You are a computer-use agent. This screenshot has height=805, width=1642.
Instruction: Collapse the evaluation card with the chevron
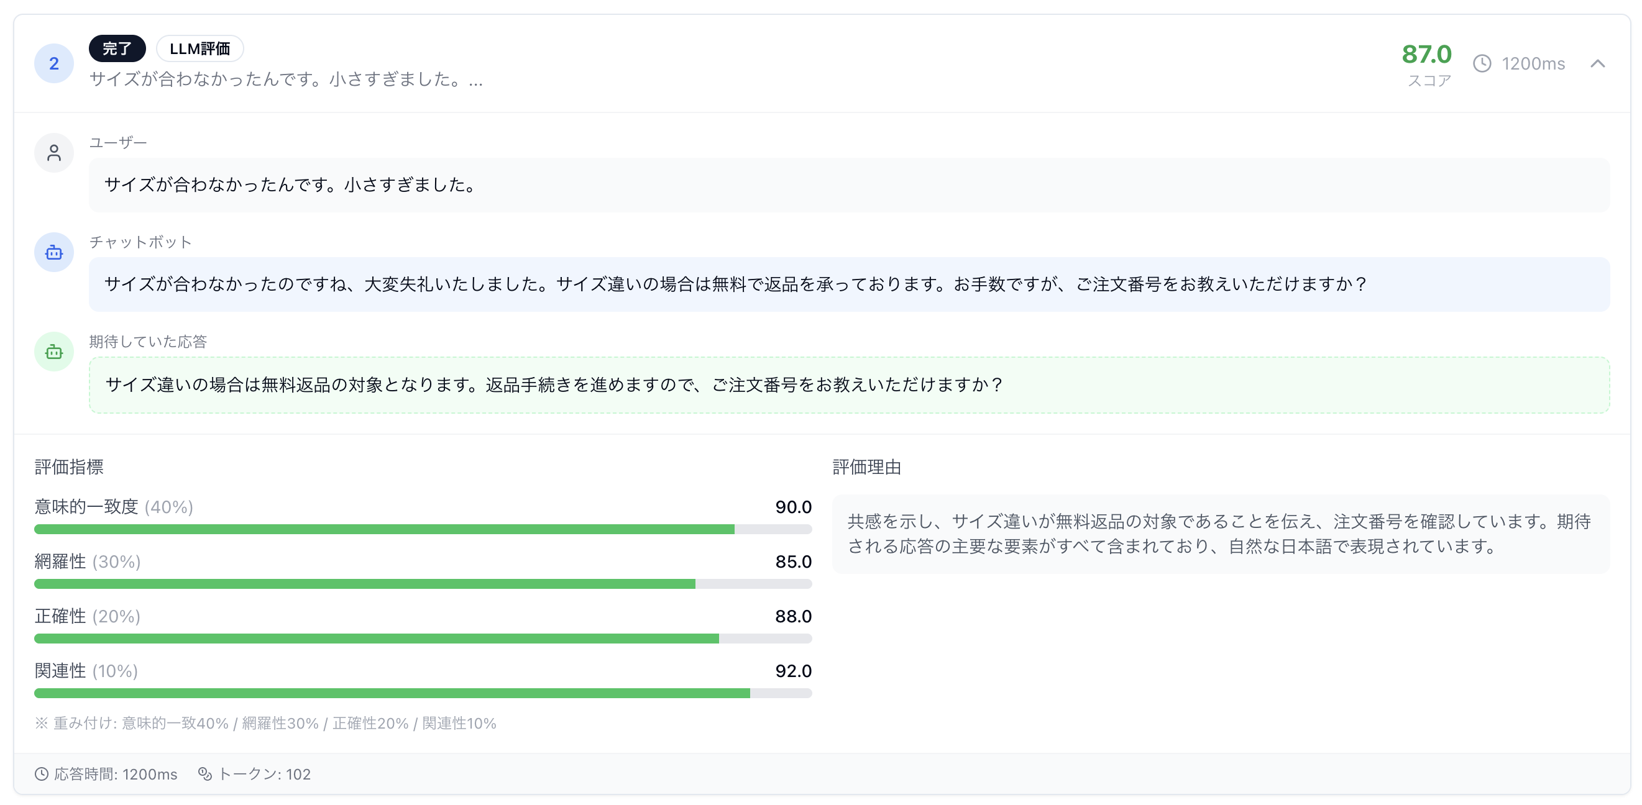pos(1598,64)
